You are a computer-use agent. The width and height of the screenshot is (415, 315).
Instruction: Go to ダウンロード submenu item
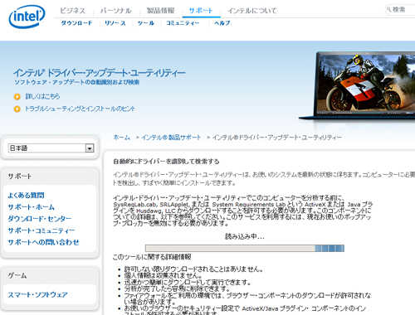(x=76, y=23)
